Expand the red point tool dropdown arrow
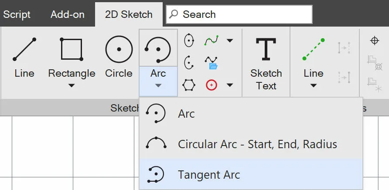 point(230,85)
